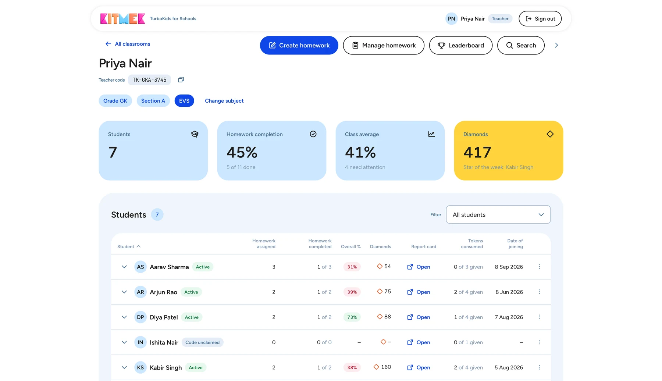
Task: Open Aarav Sharma's report card
Action: tap(419, 267)
